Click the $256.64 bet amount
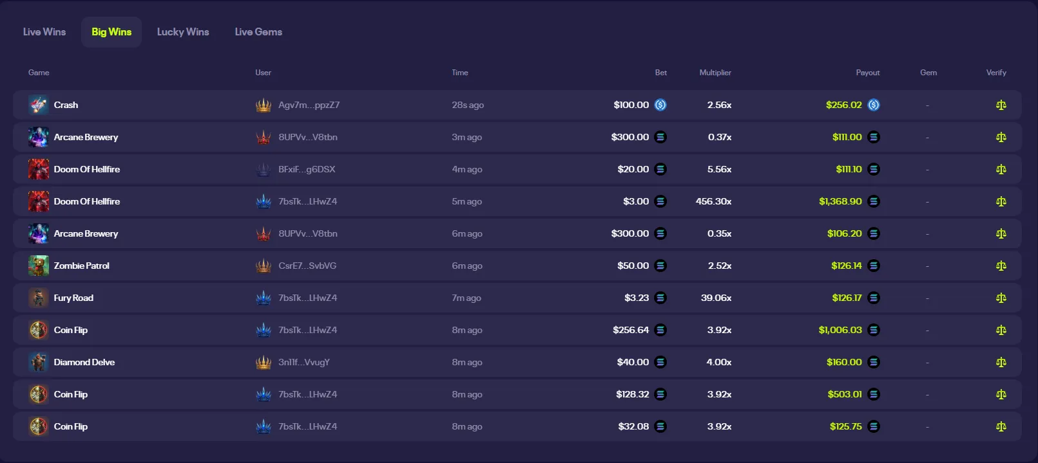The image size is (1038, 463). 631,330
